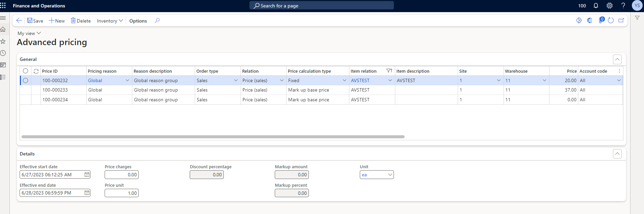Click the Price unit field
Viewport: 644px width, 214px height.
[x=122, y=193]
